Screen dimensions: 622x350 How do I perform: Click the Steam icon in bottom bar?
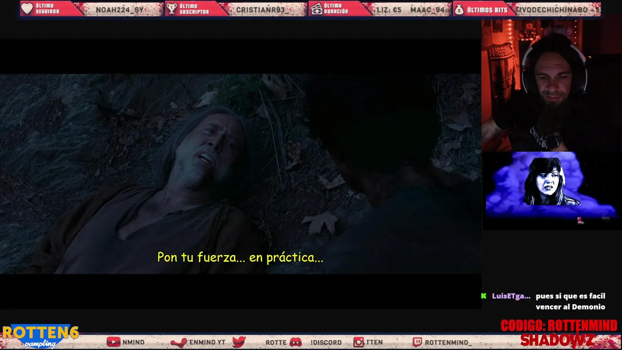tap(179, 342)
